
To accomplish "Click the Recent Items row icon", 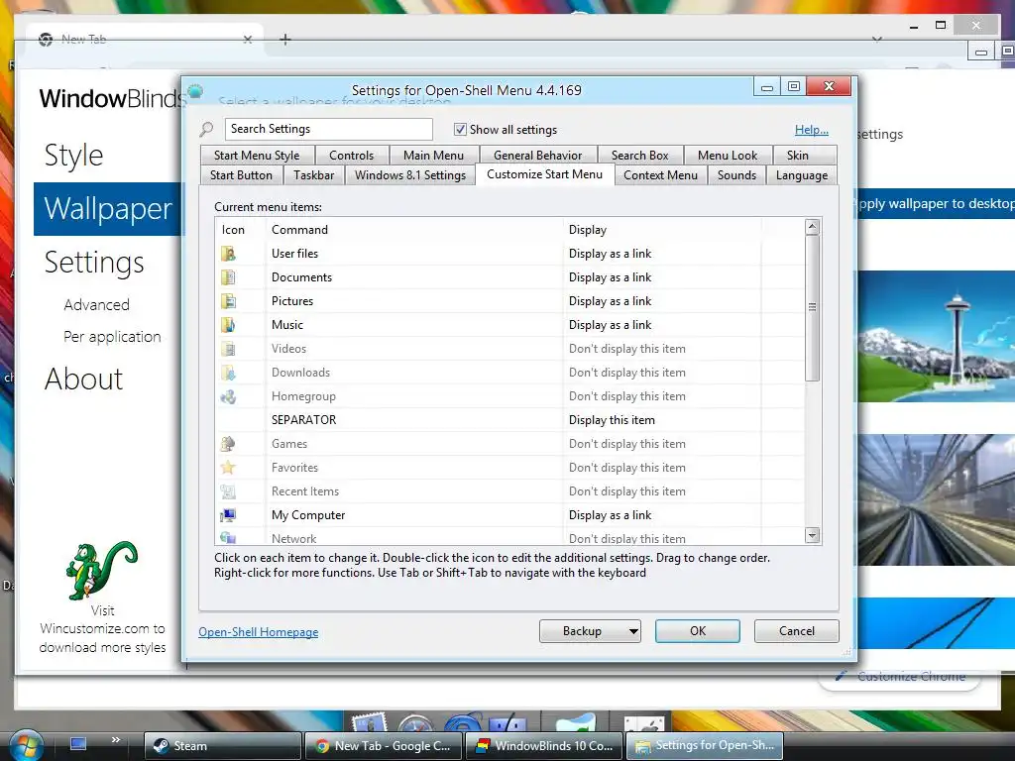I will 228,491.
